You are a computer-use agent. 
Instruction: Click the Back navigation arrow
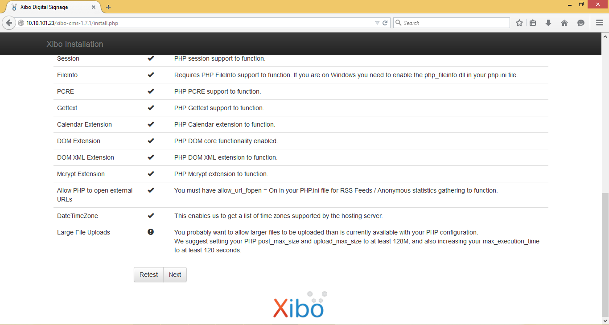click(9, 22)
